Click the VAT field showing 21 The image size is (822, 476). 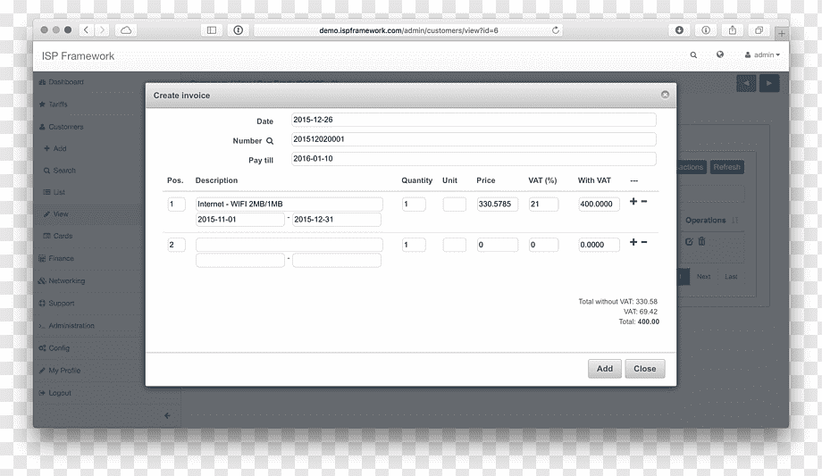[543, 204]
